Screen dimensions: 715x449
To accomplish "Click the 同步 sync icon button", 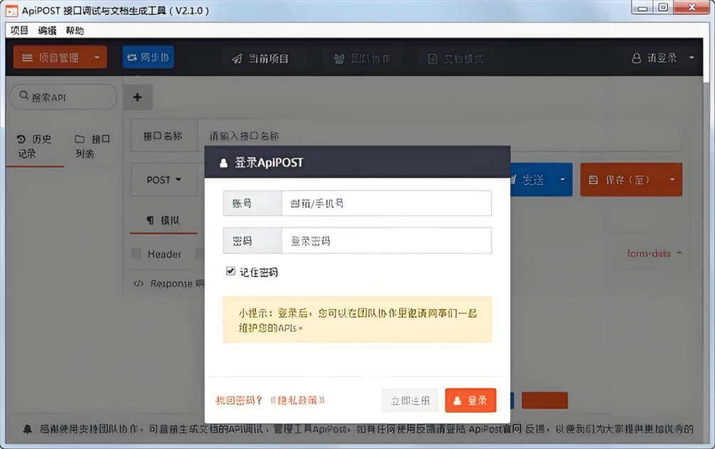I will [131, 58].
